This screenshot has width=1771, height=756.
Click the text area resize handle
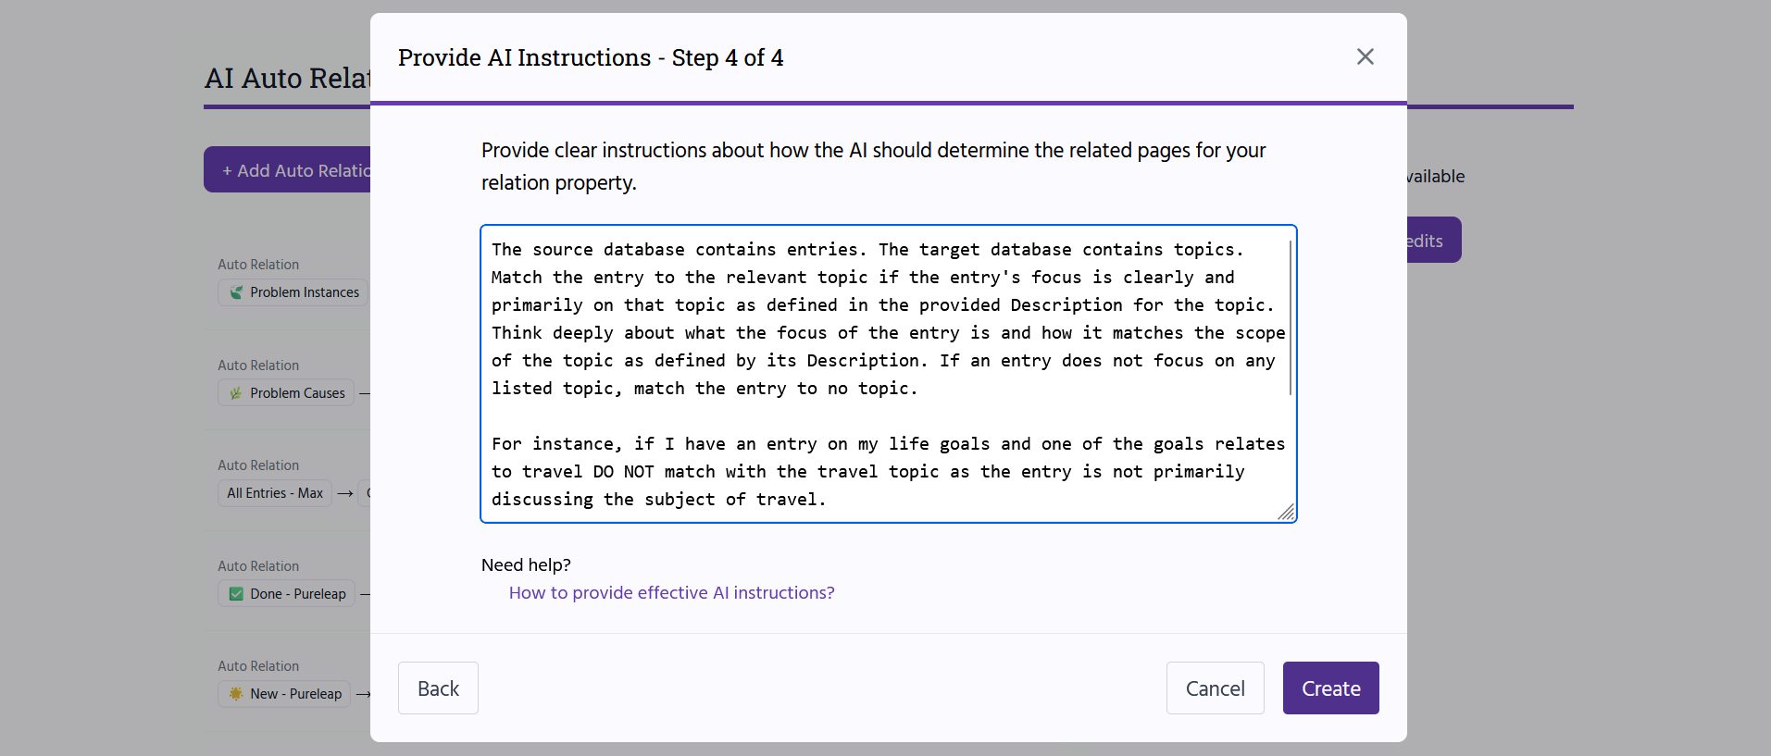point(1286,512)
